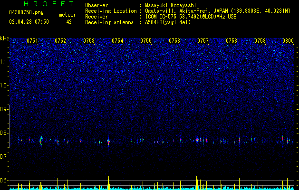Click the 0754 time marker
Viewport: 299px width, 190px height.
(x=117, y=41)
